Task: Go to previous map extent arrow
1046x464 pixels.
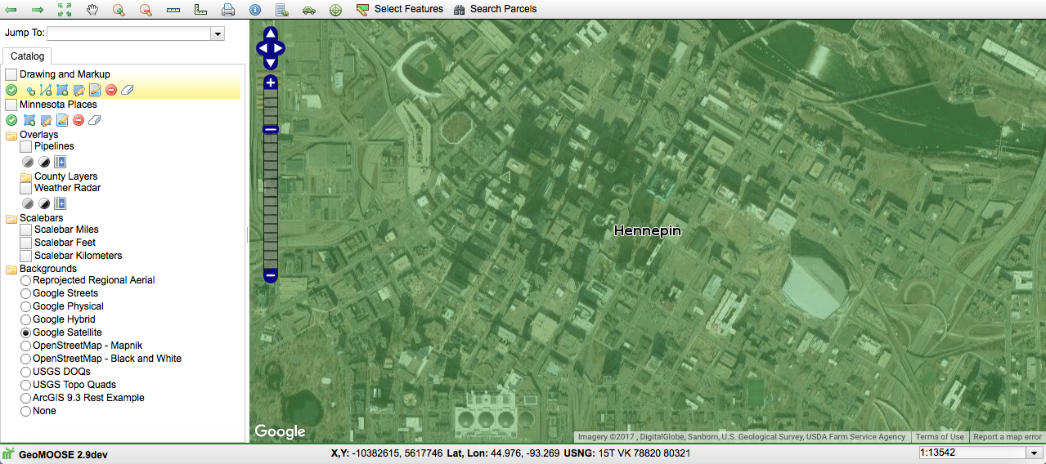Action: (11, 9)
